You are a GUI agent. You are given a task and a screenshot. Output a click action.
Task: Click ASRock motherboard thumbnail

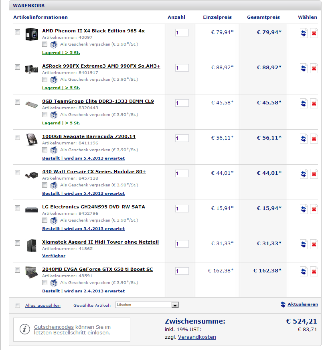(32, 69)
